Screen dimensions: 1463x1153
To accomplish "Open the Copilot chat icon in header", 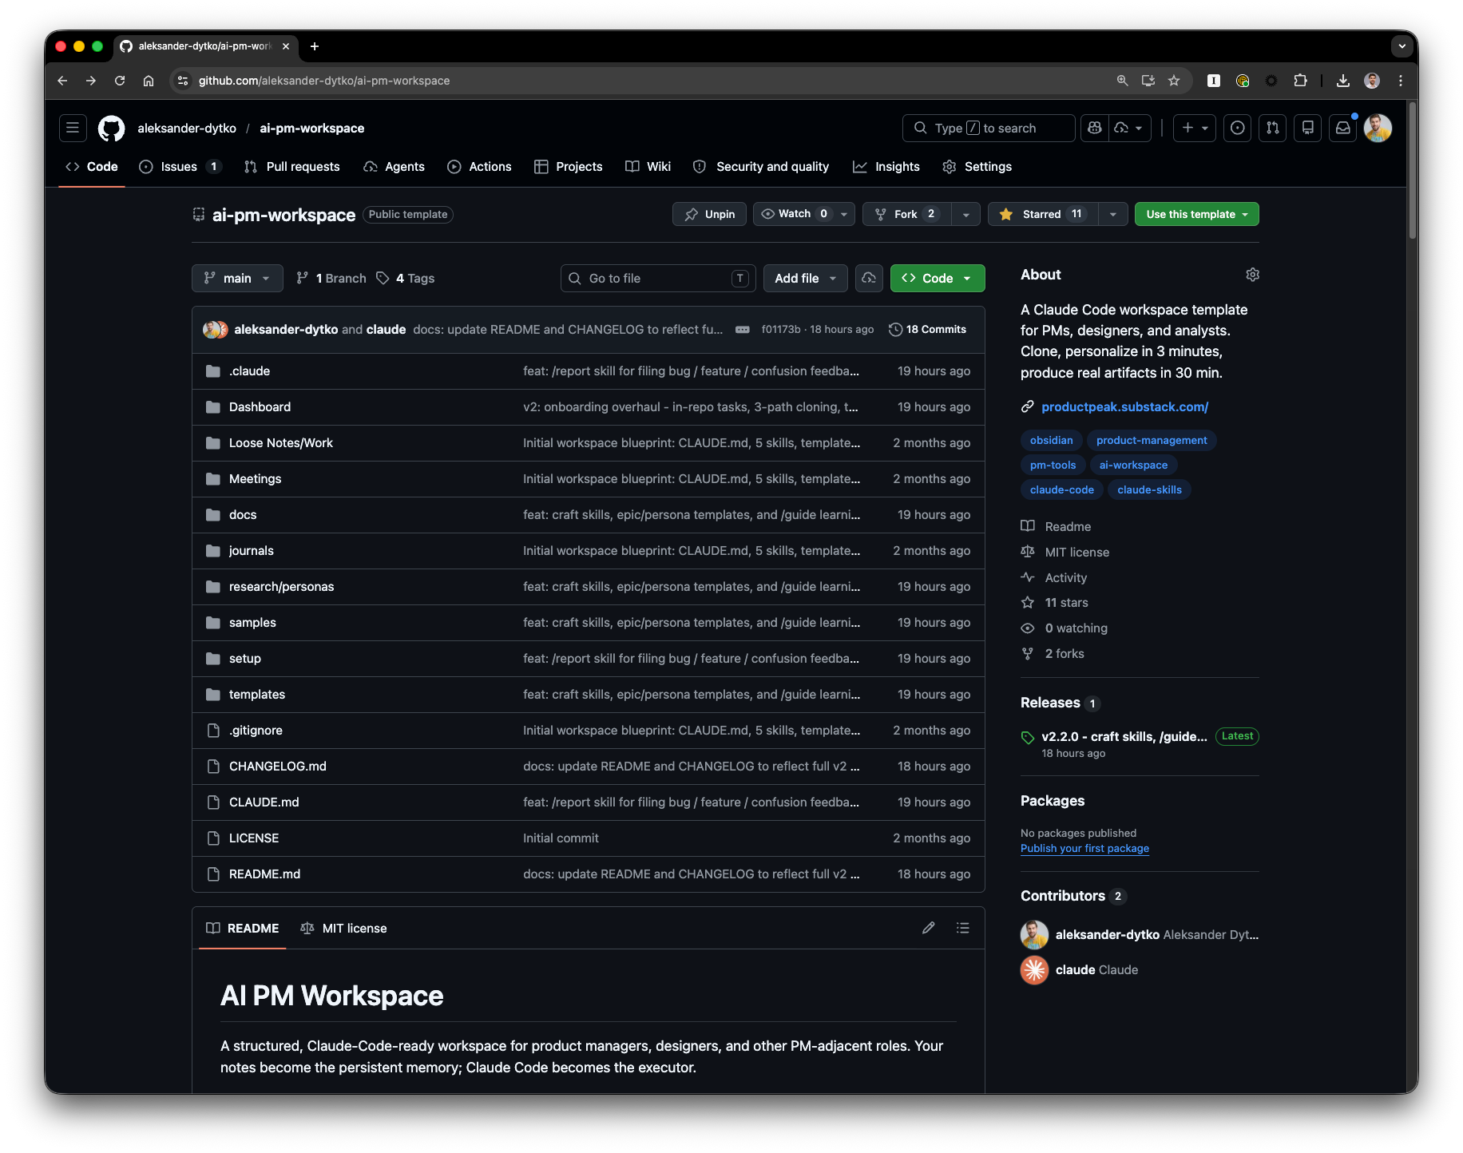I will click(x=1095, y=128).
